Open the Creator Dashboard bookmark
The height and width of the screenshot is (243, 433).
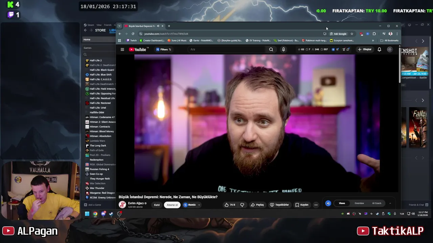152,40
